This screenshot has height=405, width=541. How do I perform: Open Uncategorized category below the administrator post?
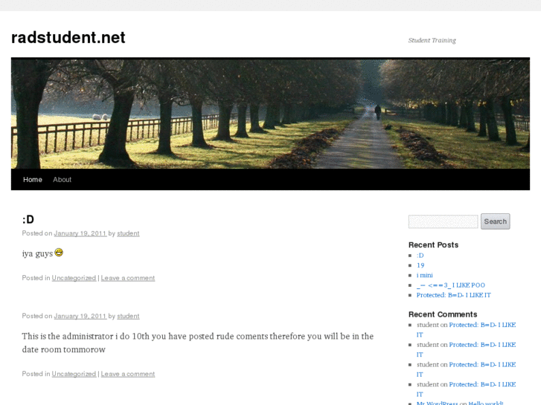74,374
